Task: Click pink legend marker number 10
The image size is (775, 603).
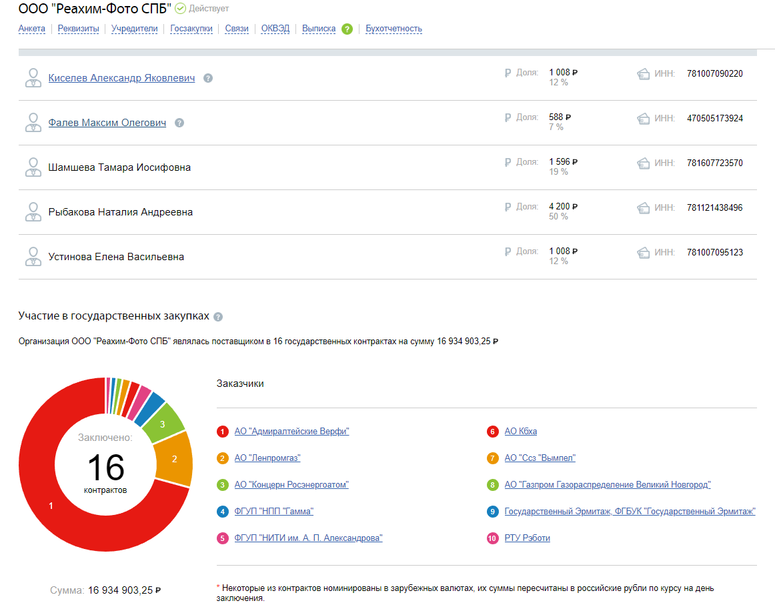Action: 492,538
